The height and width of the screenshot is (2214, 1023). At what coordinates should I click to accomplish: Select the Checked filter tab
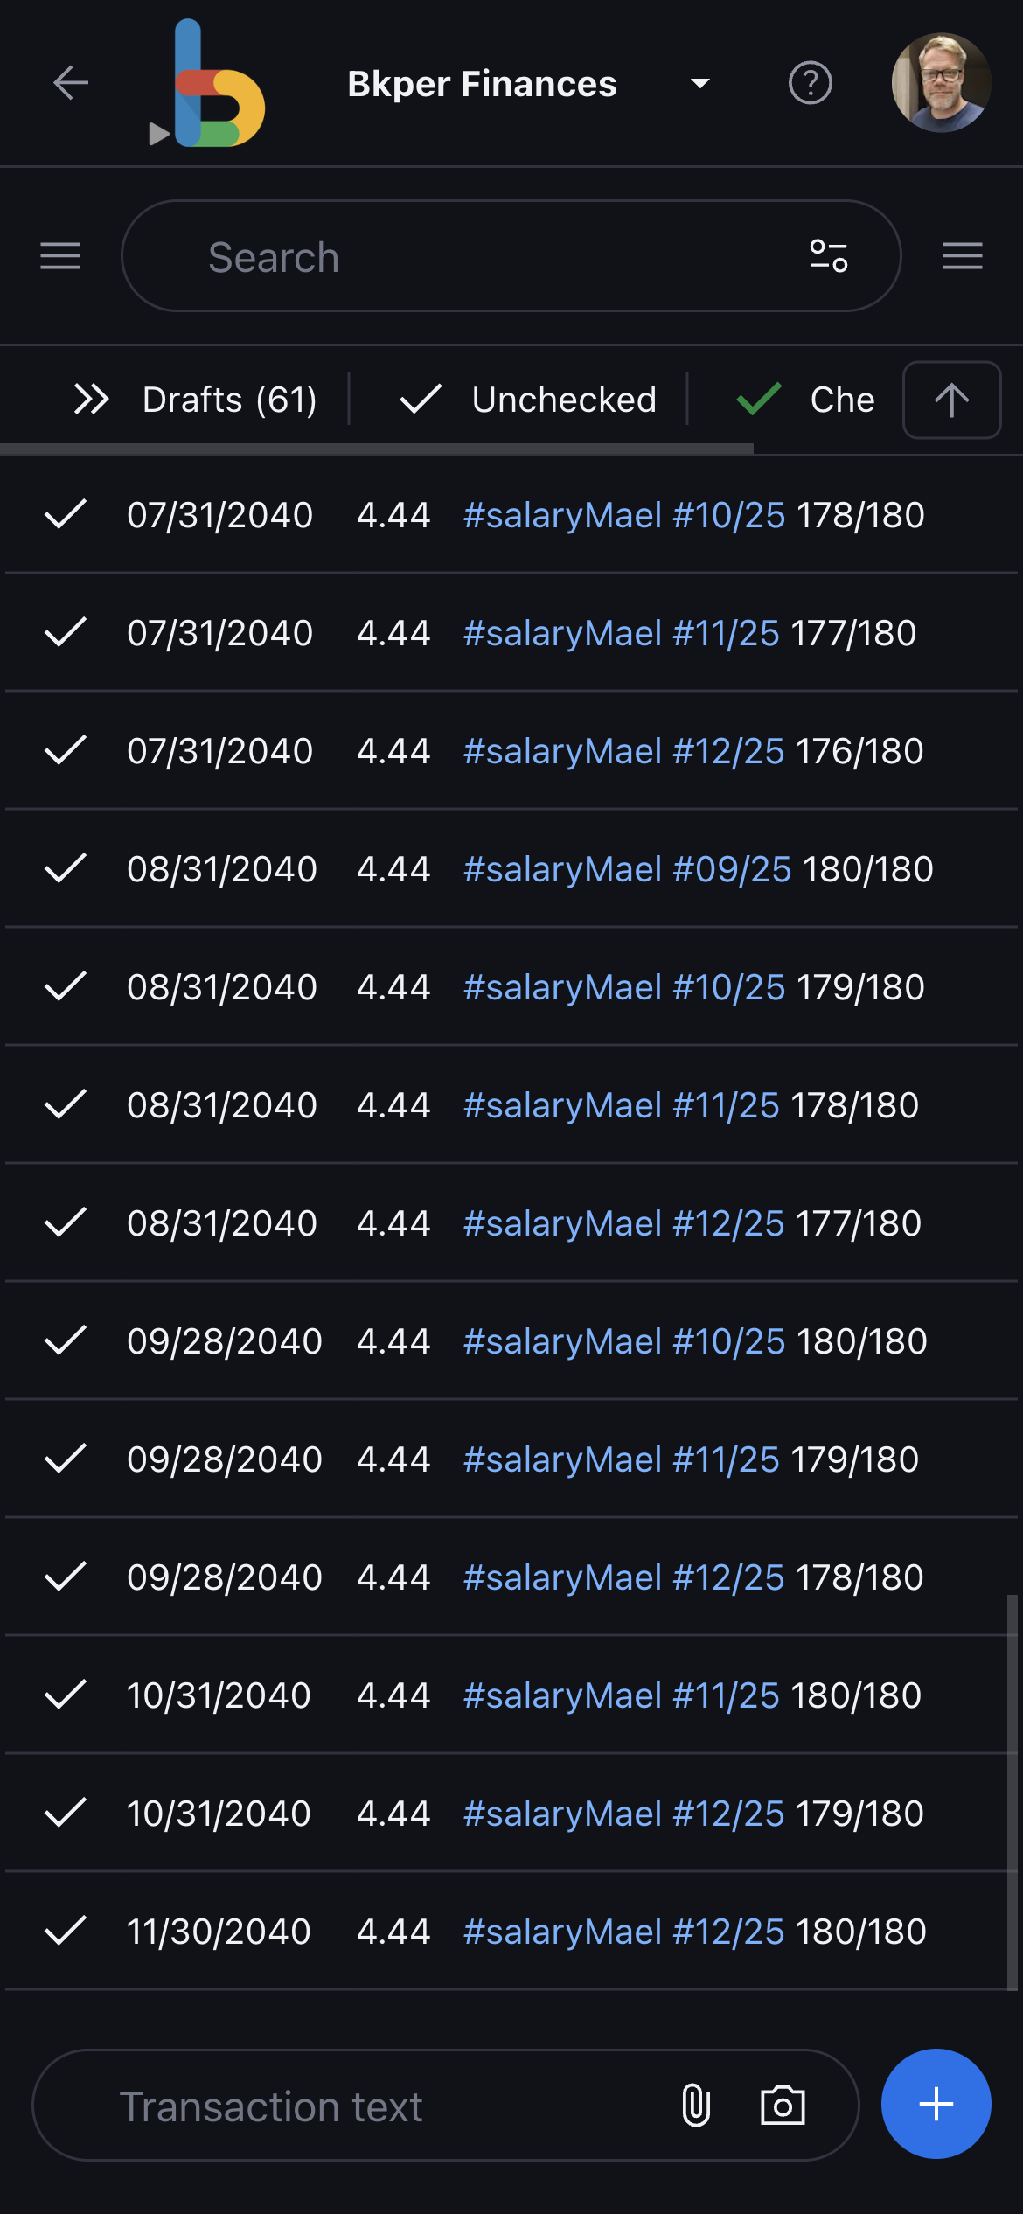click(x=804, y=400)
